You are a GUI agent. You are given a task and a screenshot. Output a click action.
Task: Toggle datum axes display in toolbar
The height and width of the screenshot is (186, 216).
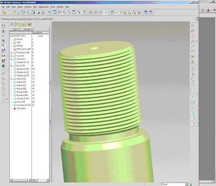(129, 12)
